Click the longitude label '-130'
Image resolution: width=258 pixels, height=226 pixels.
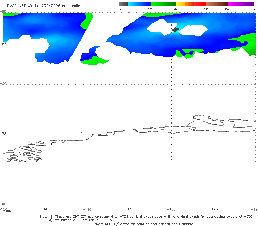[171, 209]
